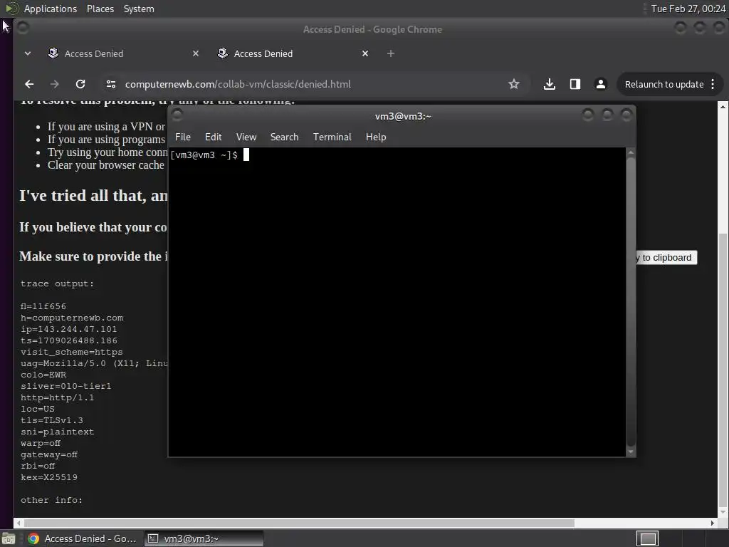Open the Applications menu
The image size is (729, 547).
tap(51, 9)
